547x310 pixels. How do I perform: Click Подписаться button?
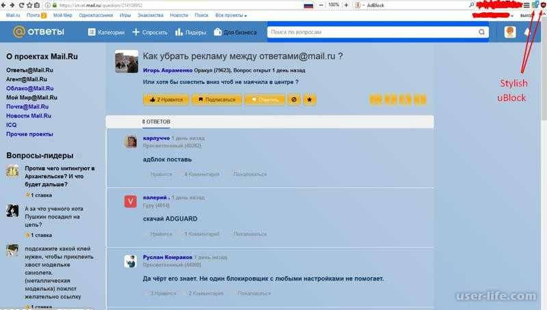pyautogui.click(x=217, y=100)
